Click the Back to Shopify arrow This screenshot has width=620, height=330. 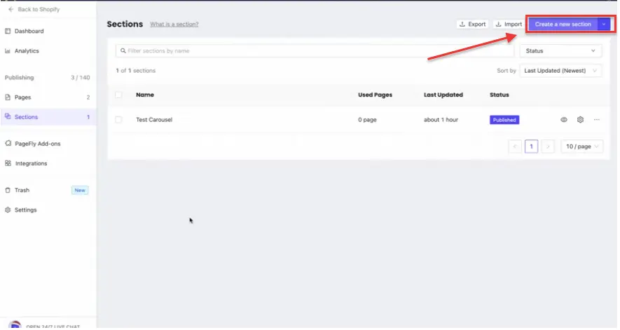pyautogui.click(x=11, y=10)
